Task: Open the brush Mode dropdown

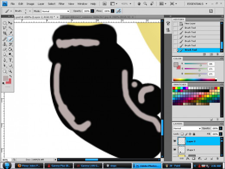Action: 55,11
